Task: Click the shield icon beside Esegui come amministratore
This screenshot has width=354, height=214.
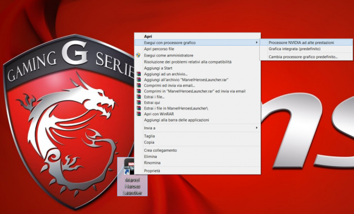Action: pyautogui.click(x=138, y=55)
